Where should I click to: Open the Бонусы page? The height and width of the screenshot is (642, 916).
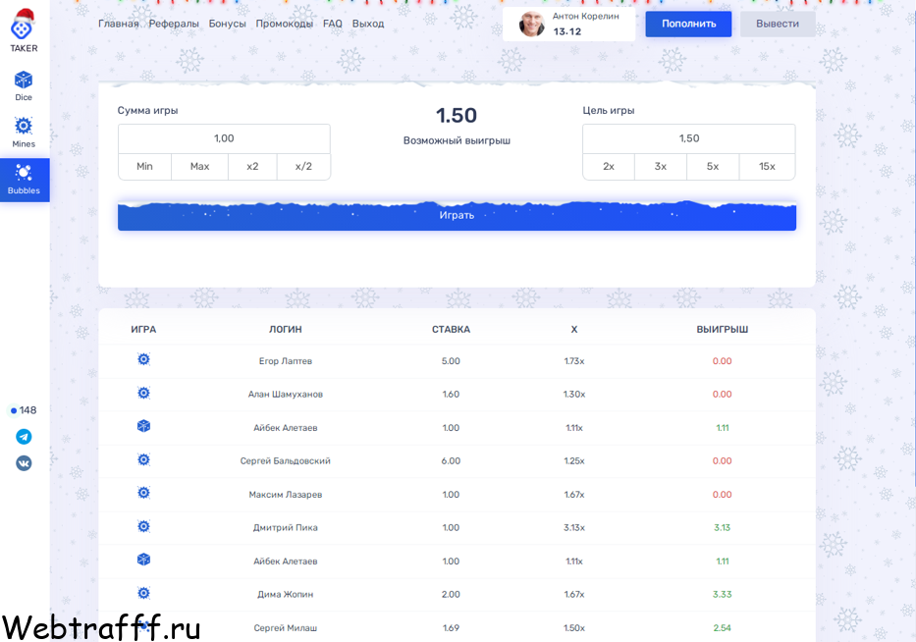point(227,24)
